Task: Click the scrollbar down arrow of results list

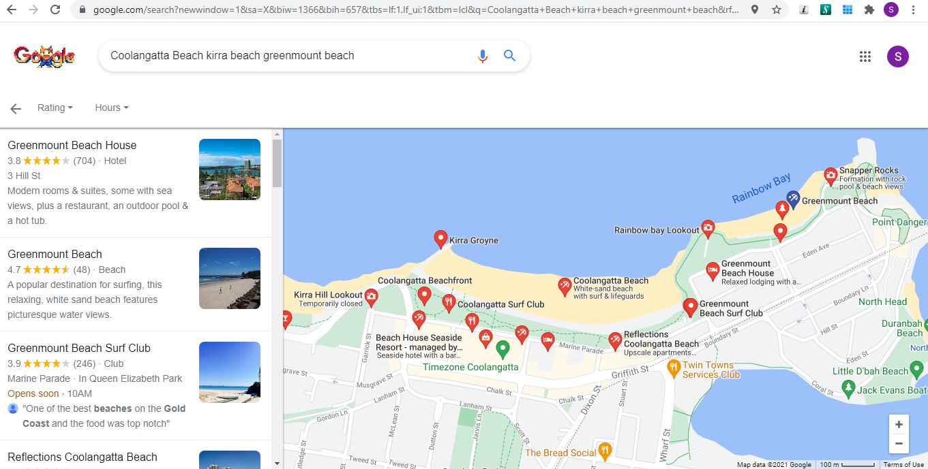Action: pos(277,464)
